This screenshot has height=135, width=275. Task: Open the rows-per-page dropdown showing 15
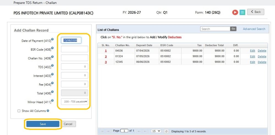click(x=156, y=131)
